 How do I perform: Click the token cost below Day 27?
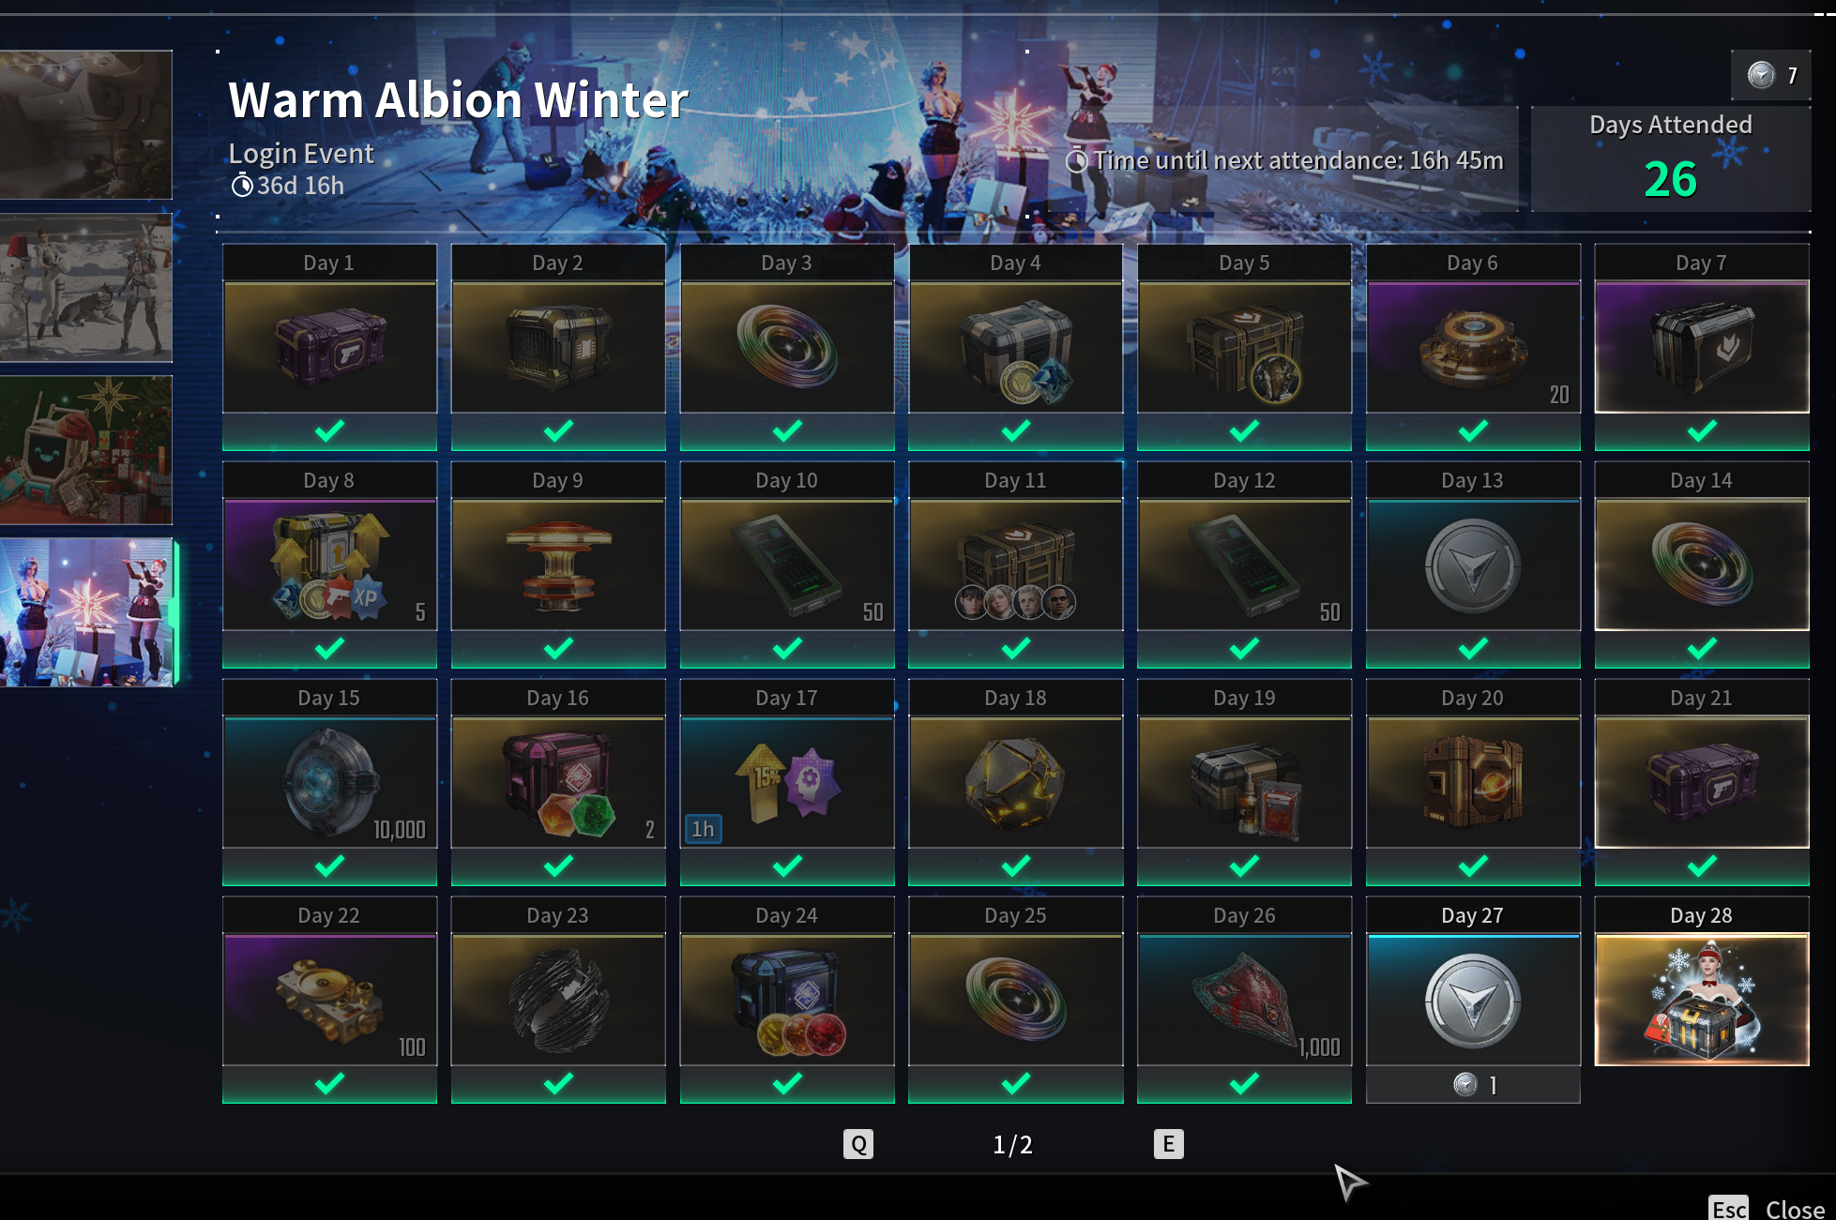1473,1085
